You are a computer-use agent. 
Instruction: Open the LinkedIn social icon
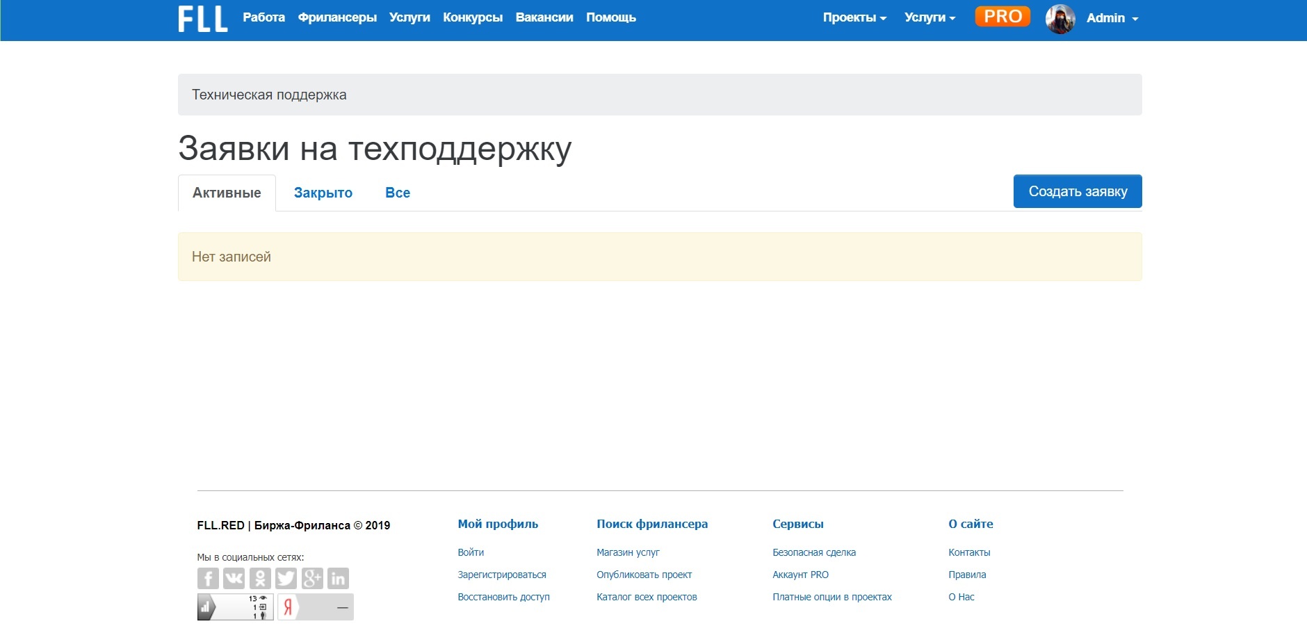[338, 578]
